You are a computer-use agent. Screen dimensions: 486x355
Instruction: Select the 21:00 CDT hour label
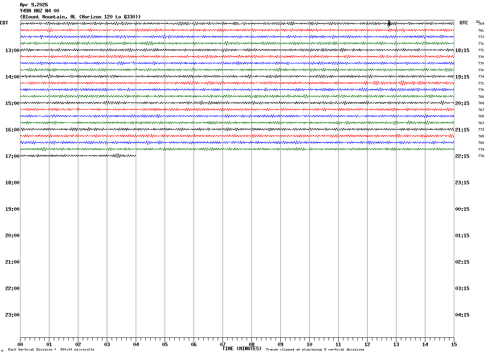click(12, 262)
